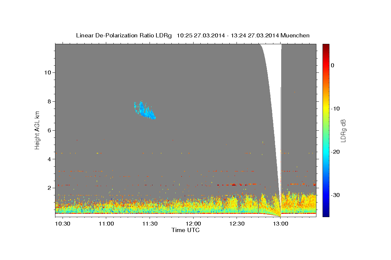This screenshot has width=391, height=260.
Task: Click the Time UTC axis label
Action: click(185, 230)
